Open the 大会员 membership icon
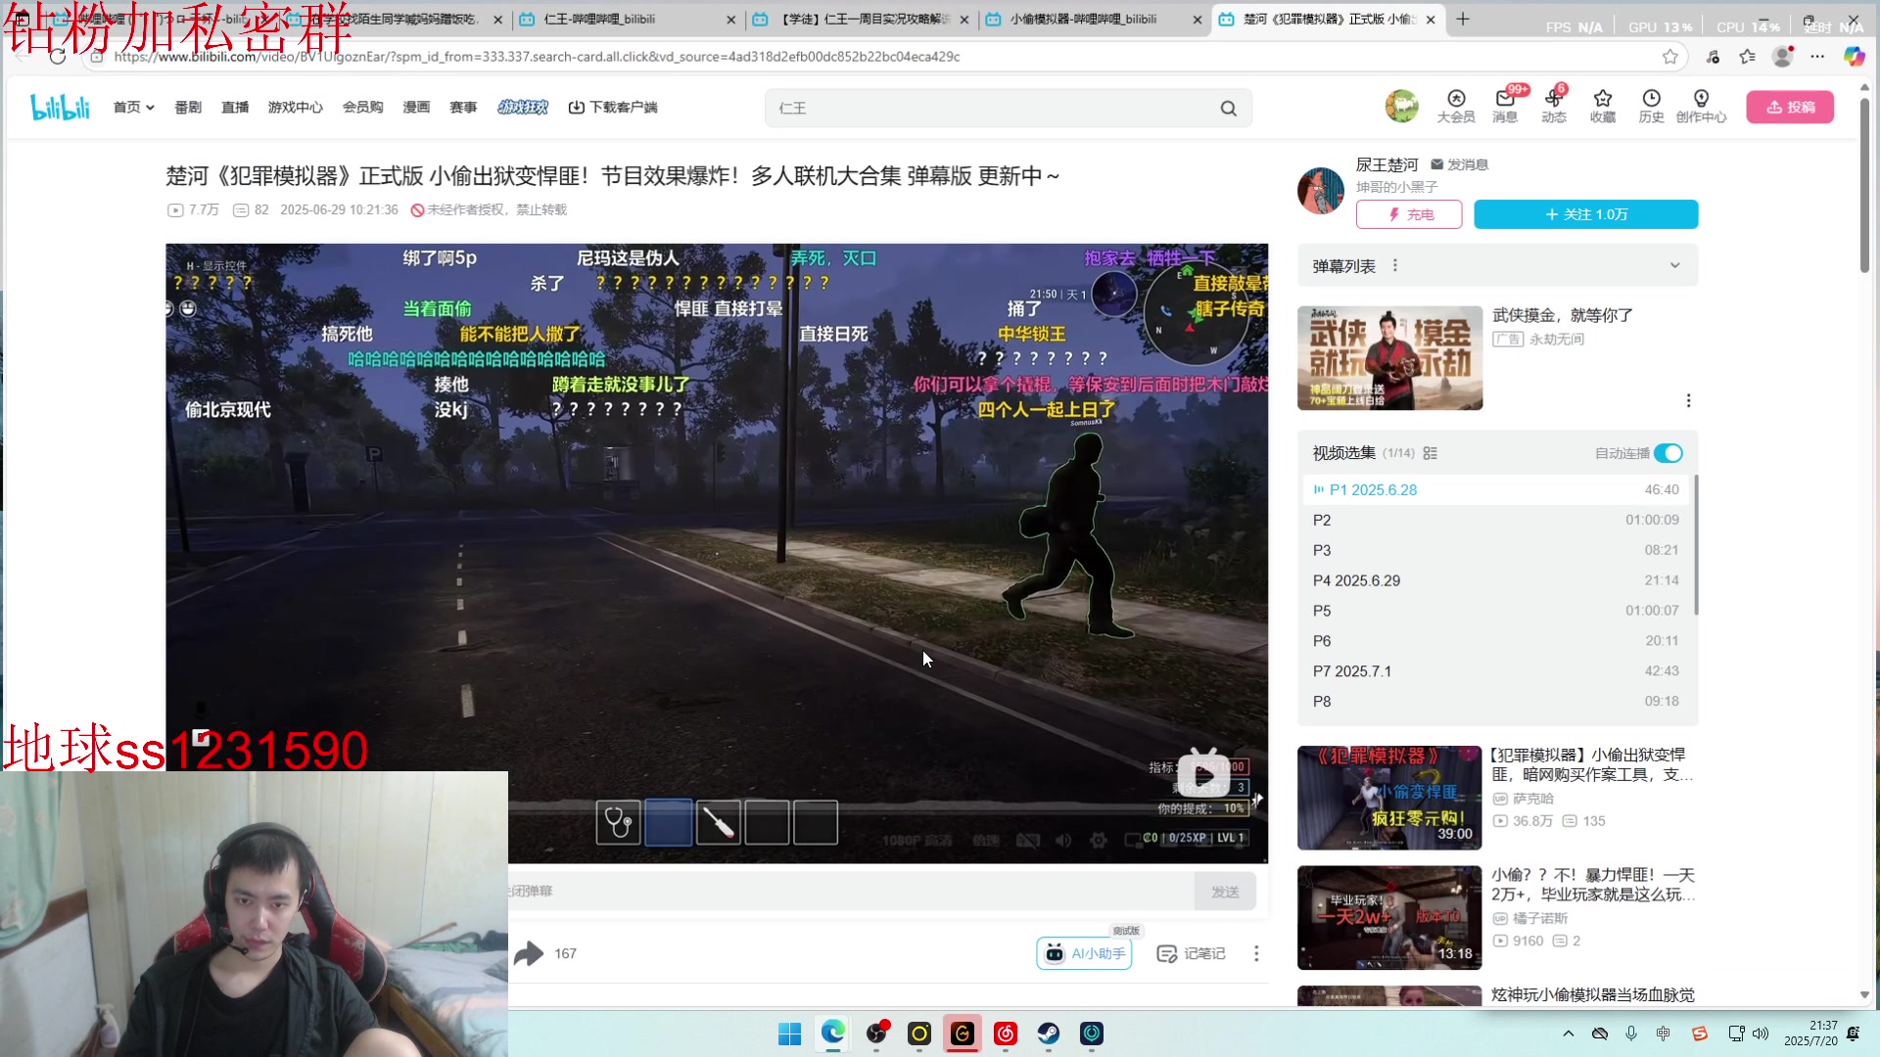1880x1057 pixels. coord(1456,106)
